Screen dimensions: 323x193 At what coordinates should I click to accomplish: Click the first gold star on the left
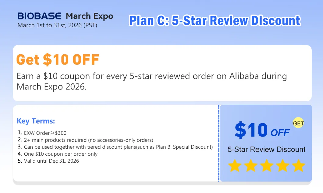pos(235,166)
